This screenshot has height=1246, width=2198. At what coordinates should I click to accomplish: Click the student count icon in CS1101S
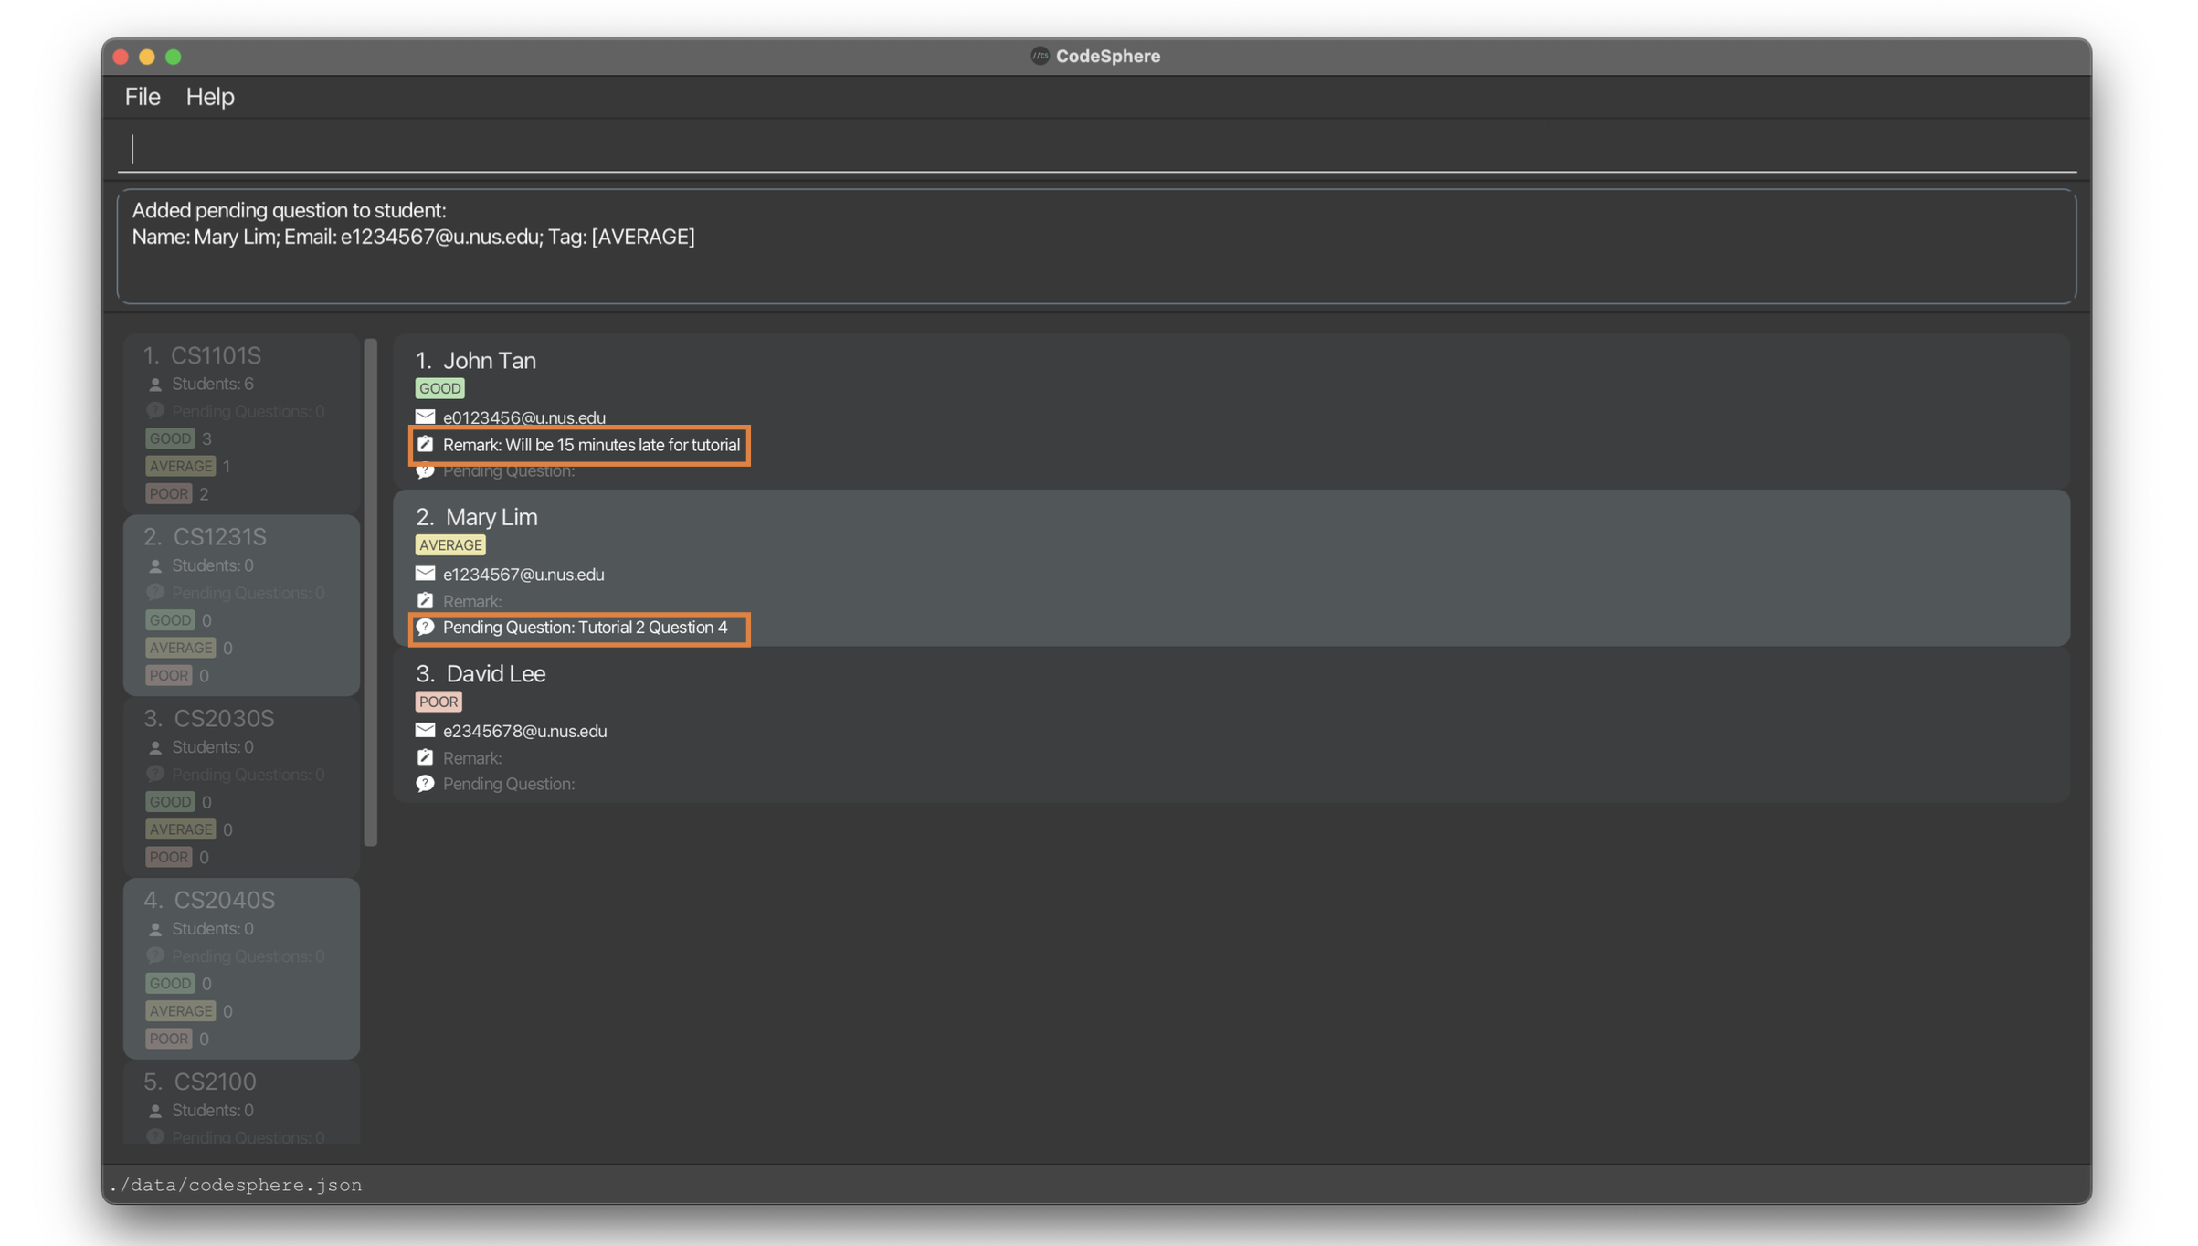[x=155, y=385]
